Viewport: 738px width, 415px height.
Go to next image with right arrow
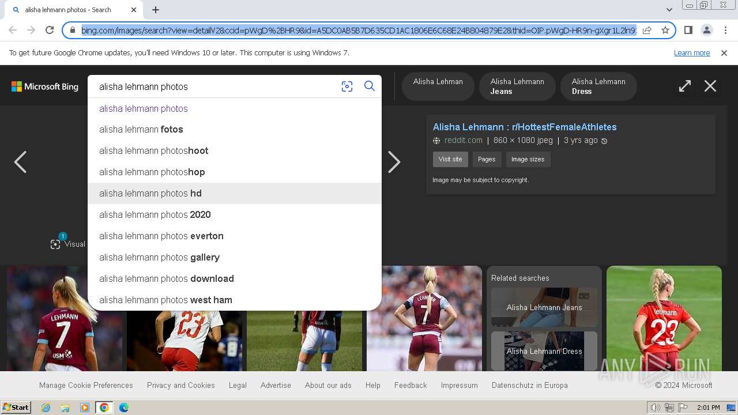pyautogui.click(x=394, y=162)
